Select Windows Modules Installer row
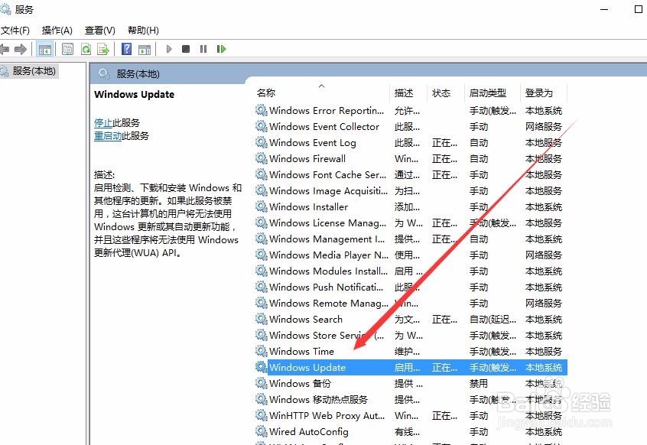647x445 pixels. tap(411, 271)
